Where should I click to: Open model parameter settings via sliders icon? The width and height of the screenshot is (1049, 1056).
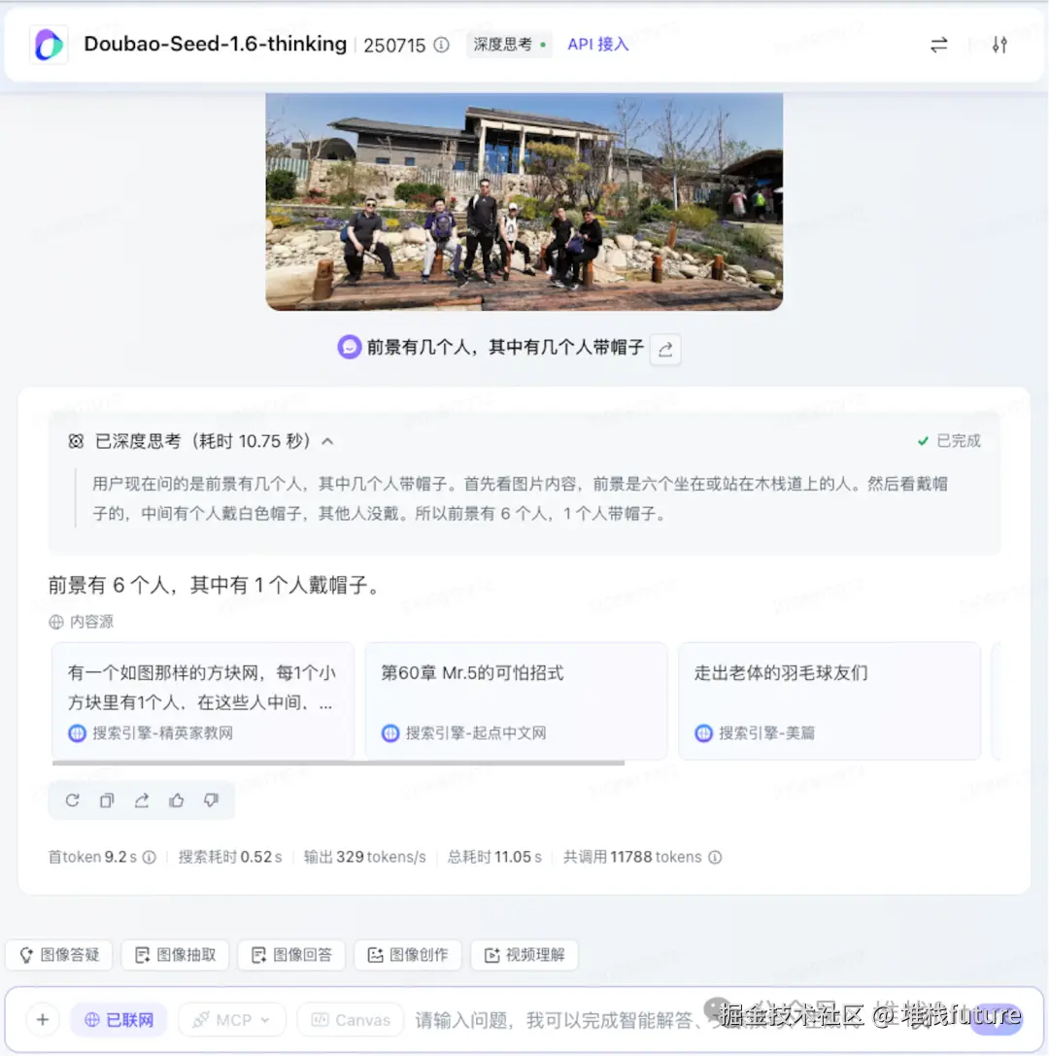click(1000, 44)
